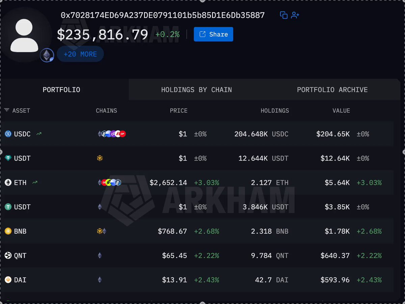The height and width of the screenshot is (304, 405).
Task: Open the HOLDINGS BY CHAIN tab
Action: 196,90
